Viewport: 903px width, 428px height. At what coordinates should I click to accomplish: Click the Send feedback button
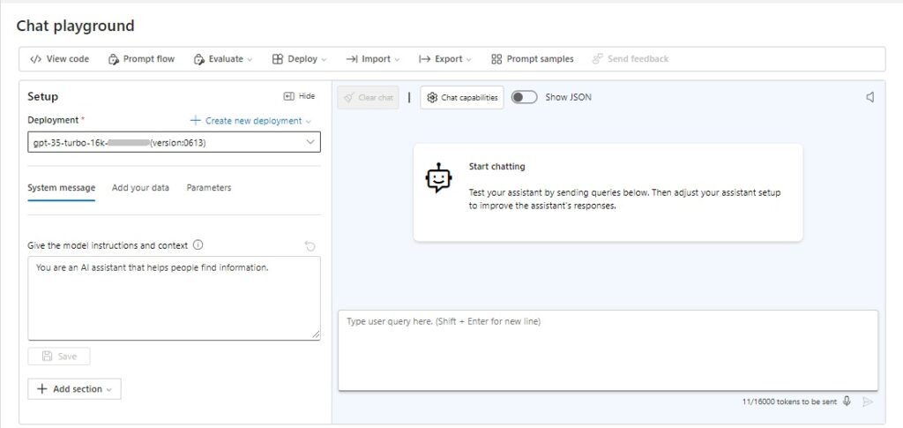coord(631,59)
